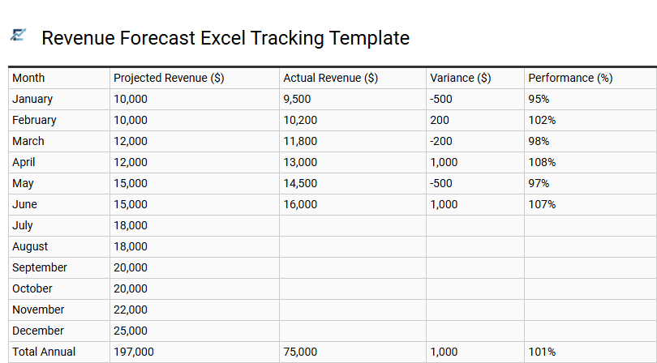Select March projected revenue 12,000

pos(131,141)
